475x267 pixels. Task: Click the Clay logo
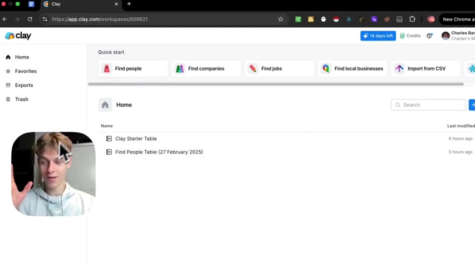[18, 36]
